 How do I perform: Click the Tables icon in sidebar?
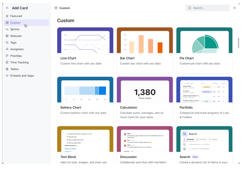pyautogui.click(x=7, y=69)
